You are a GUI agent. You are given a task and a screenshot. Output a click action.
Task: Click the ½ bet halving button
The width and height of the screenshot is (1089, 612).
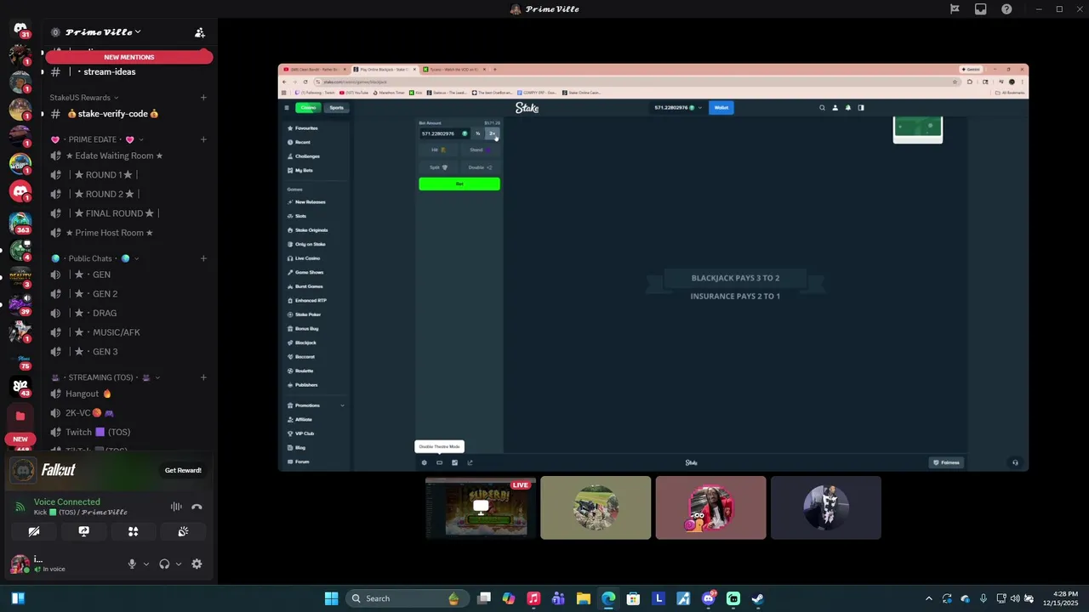click(x=478, y=133)
